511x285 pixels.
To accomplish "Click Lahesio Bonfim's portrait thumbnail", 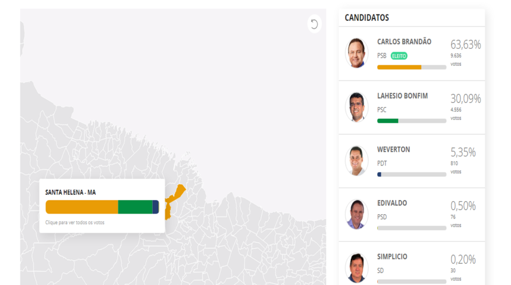I will [x=356, y=107].
